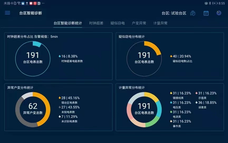Click the 台区: 试验台区 selector text
The image size is (228, 143).
174,13
